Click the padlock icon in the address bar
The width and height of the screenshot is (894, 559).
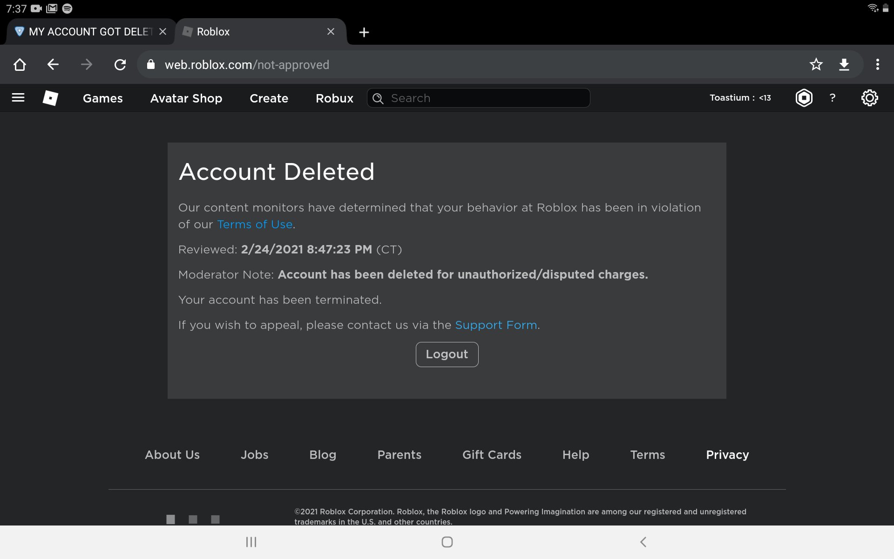click(150, 65)
